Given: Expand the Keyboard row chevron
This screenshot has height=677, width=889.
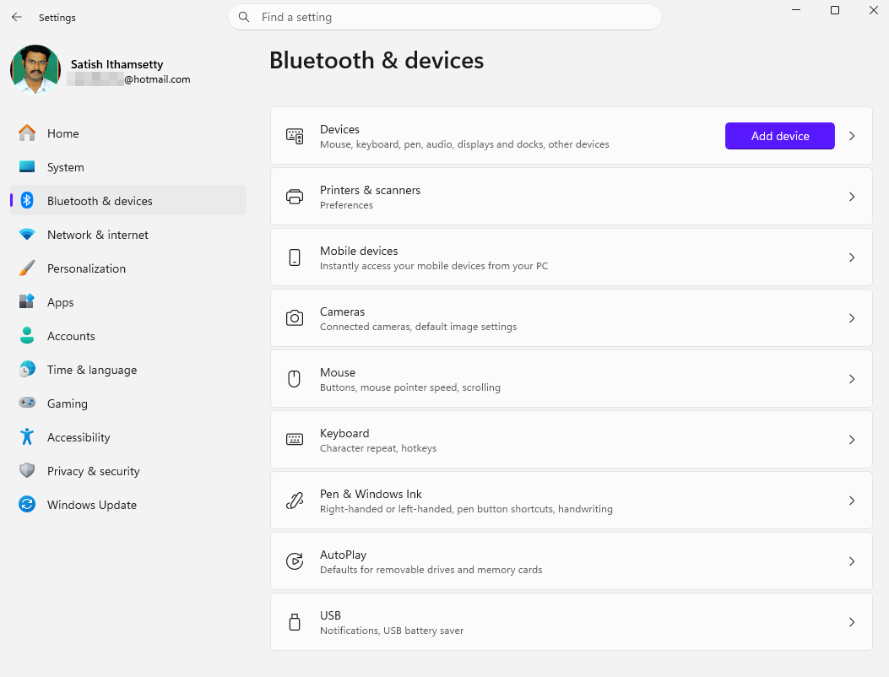Looking at the screenshot, I should coord(852,440).
